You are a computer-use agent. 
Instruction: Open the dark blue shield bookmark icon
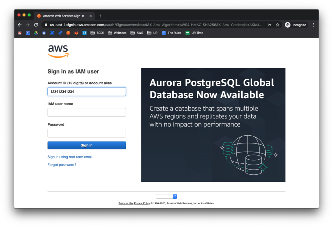[x=44, y=33]
